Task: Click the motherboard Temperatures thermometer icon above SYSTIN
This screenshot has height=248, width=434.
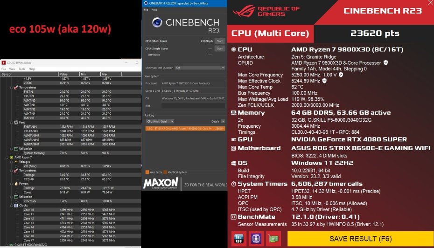Action: coord(16,87)
